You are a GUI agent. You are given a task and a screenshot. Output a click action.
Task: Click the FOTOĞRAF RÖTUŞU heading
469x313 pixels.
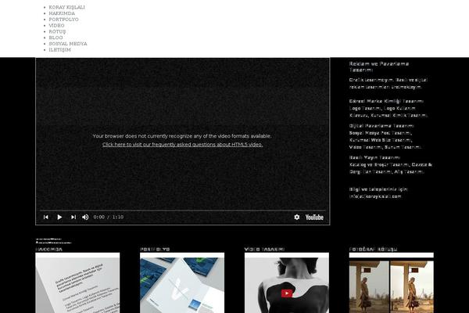[x=373, y=249]
